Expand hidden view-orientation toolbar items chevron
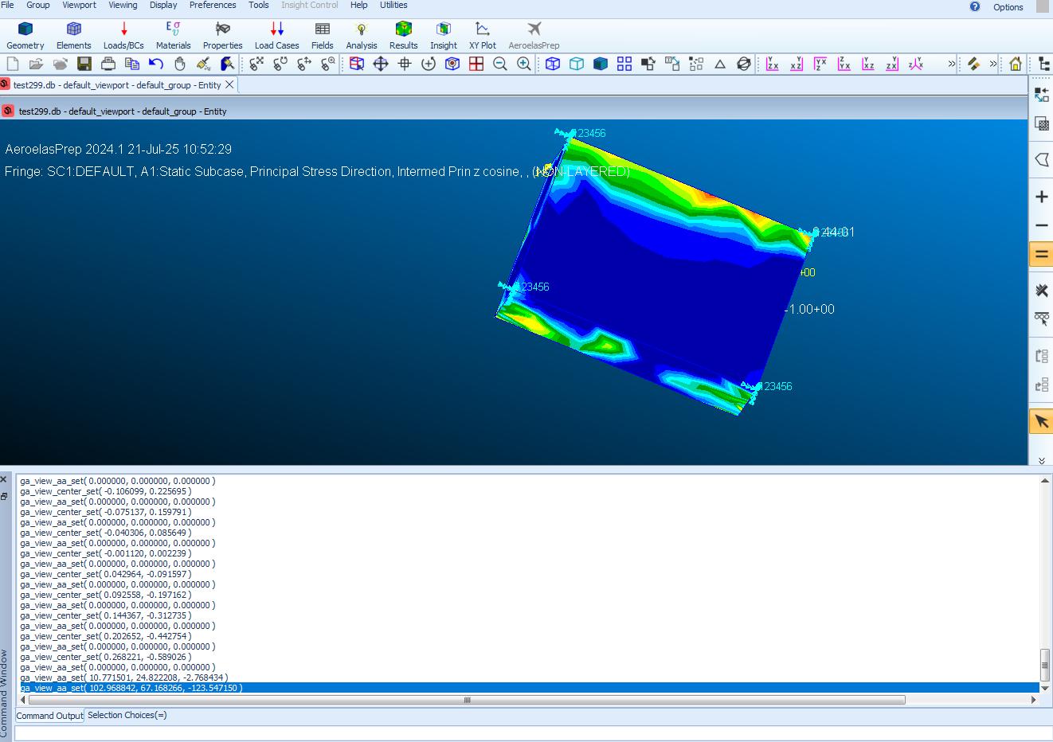The image size is (1053, 742). (x=951, y=64)
